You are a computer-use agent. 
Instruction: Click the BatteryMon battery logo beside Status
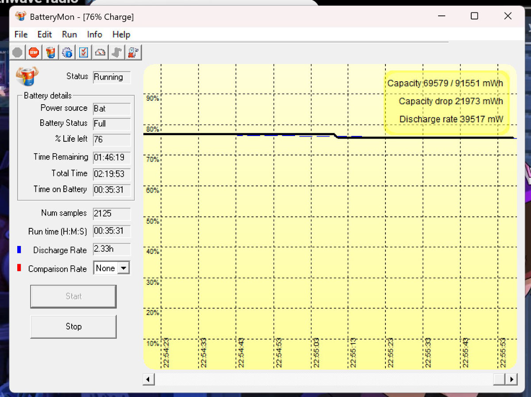(x=27, y=76)
